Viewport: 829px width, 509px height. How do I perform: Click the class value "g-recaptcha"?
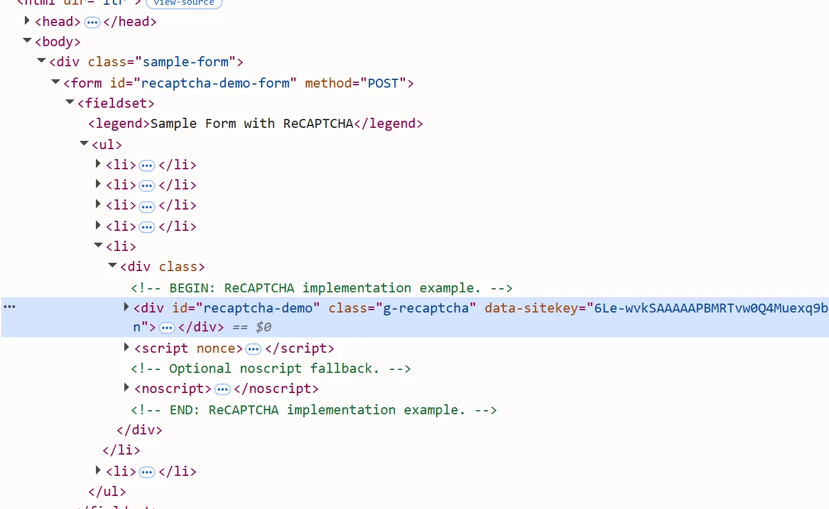(426, 308)
